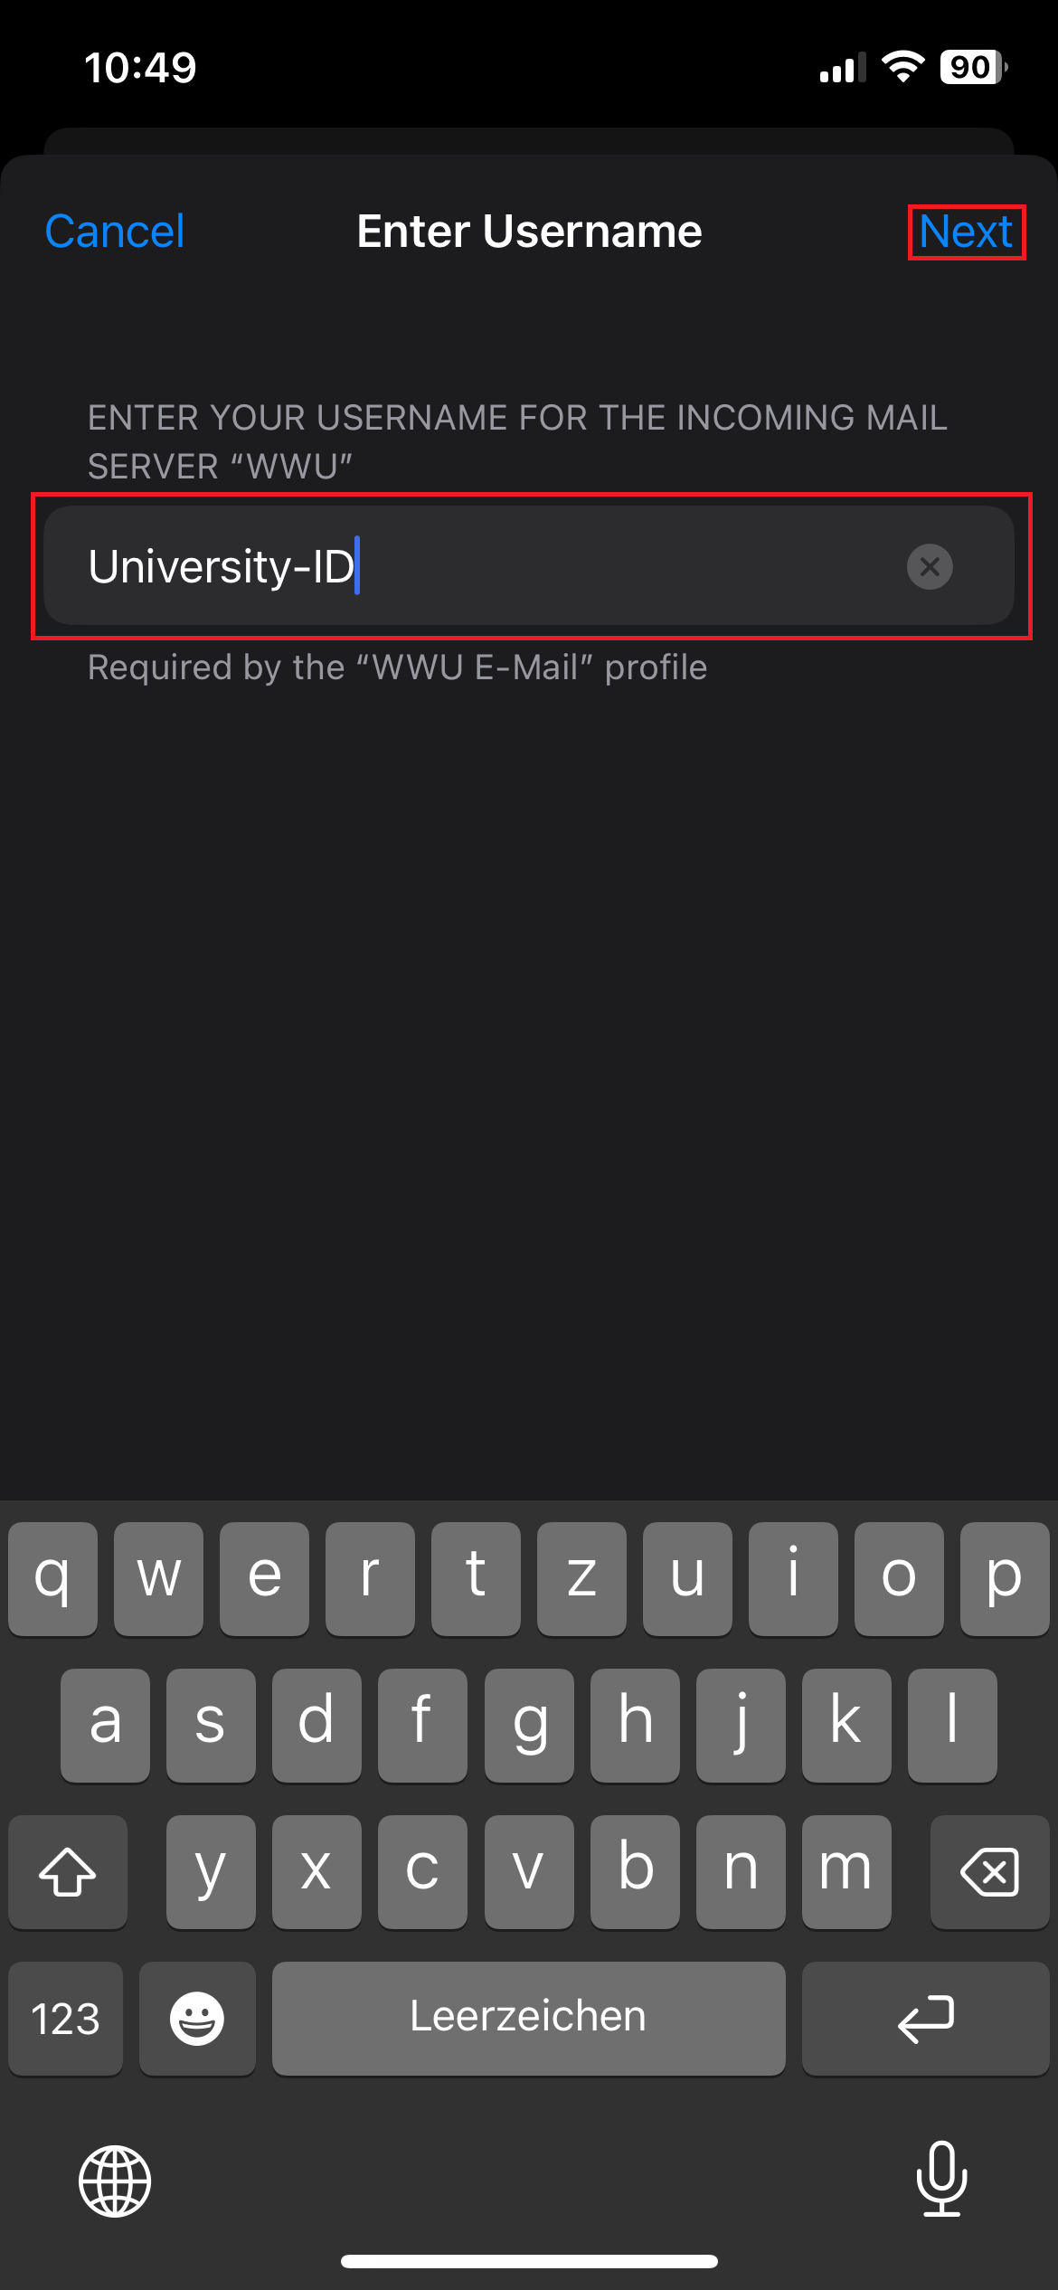Tap the globe keyboard language icon
Viewport: 1058px width, 2290px height.
coord(115,2181)
